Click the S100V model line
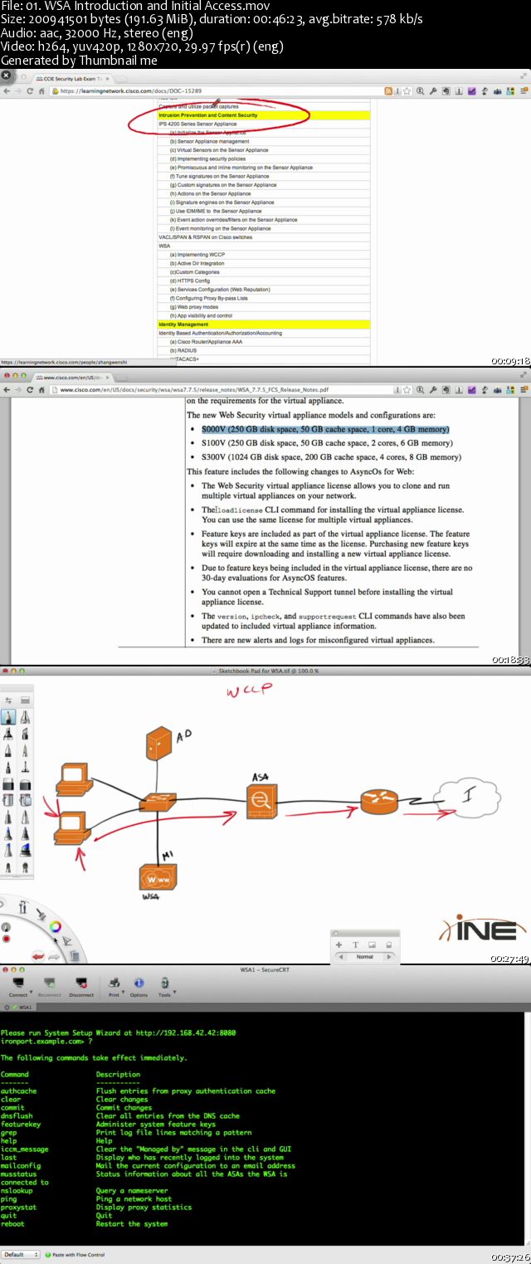Screen dimensions: 531x1264 coord(327,443)
